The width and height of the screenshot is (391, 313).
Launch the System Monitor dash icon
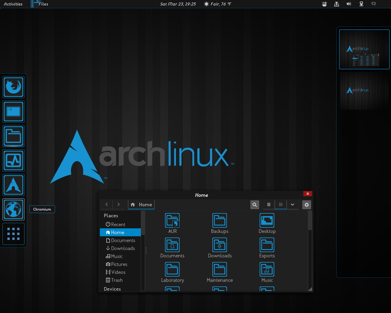tap(13, 160)
